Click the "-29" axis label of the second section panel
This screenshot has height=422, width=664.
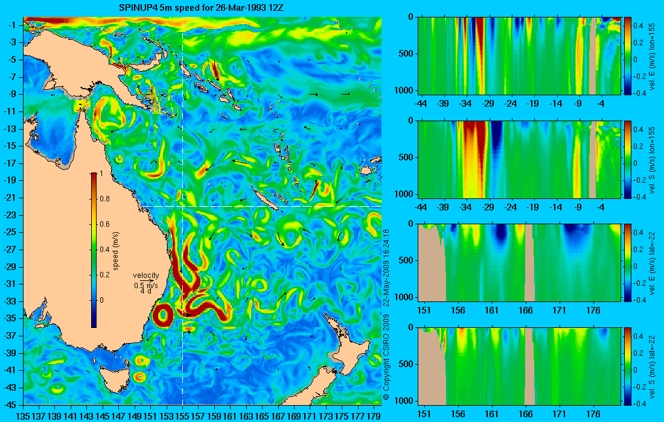point(488,207)
